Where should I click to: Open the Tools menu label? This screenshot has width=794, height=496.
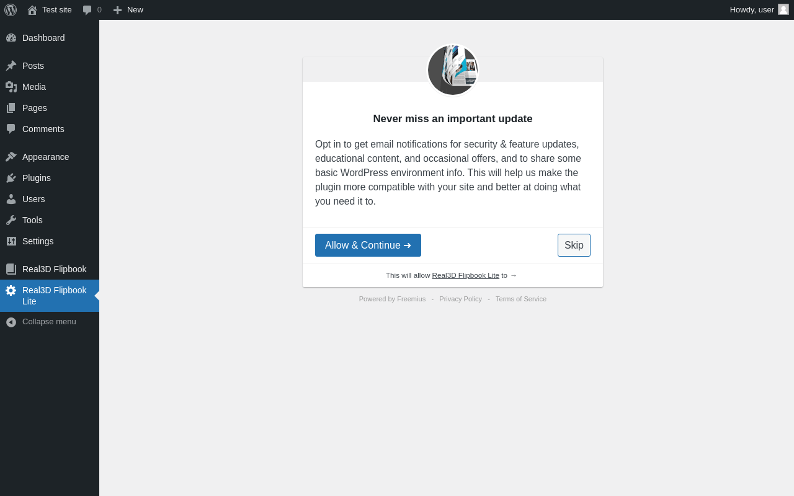pyautogui.click(x=32, y=220)
